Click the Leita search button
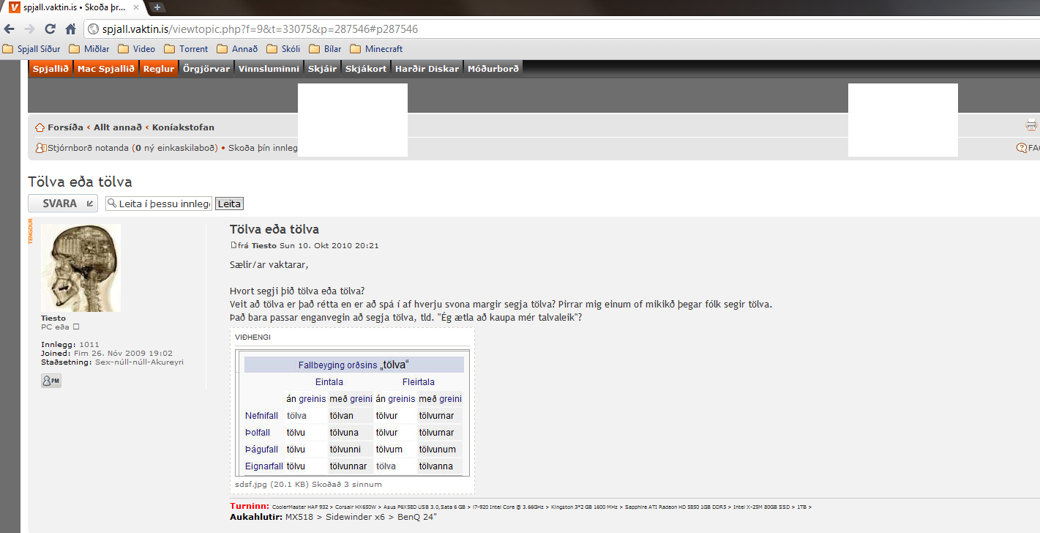Screen dimensions: 1040x533 click(230, 204)
